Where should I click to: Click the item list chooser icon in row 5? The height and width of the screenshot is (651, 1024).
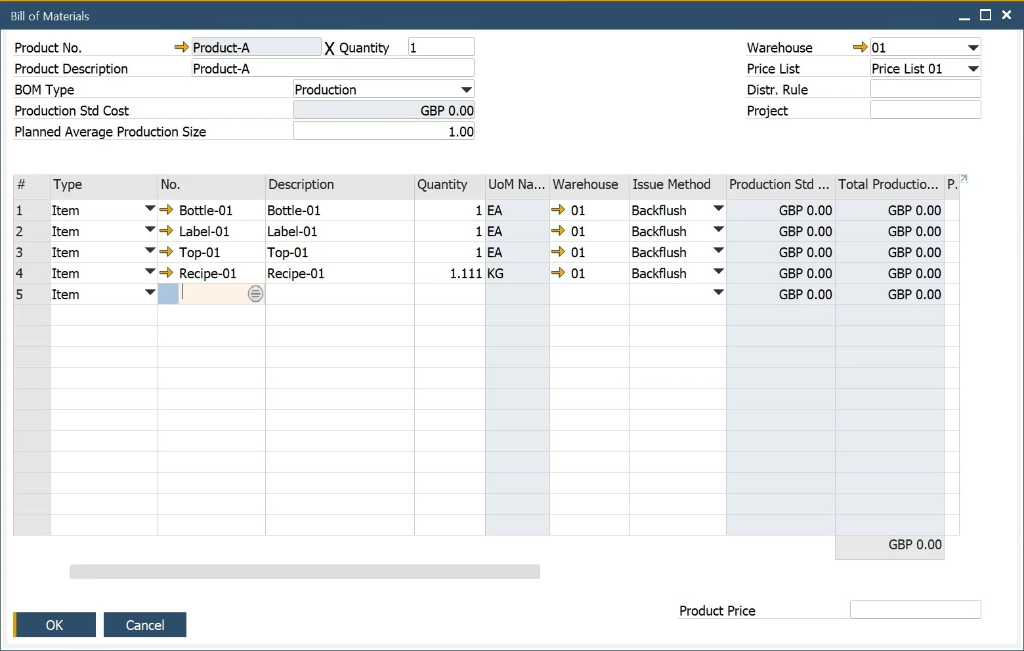point(255,294)
